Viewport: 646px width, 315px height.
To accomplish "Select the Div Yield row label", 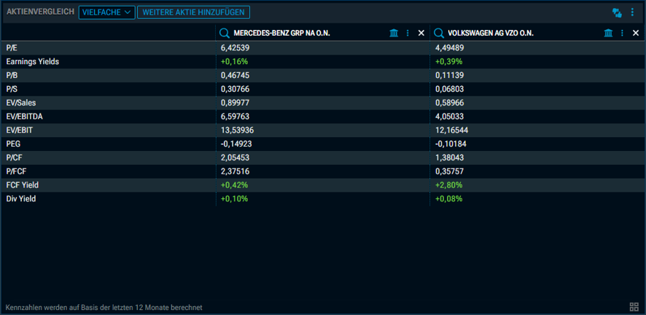I will [21, 199].
